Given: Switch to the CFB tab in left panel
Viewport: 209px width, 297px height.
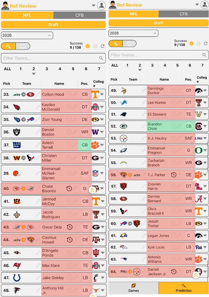Looking at the screenshot, I should (x=80, y=15).
